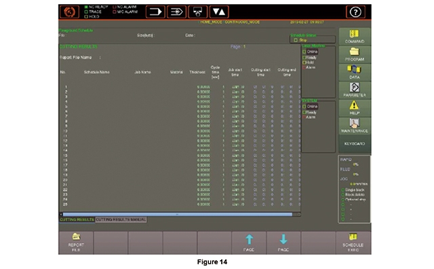
Task: Click the double triangle toolbar button
Action: coord(219,12)
